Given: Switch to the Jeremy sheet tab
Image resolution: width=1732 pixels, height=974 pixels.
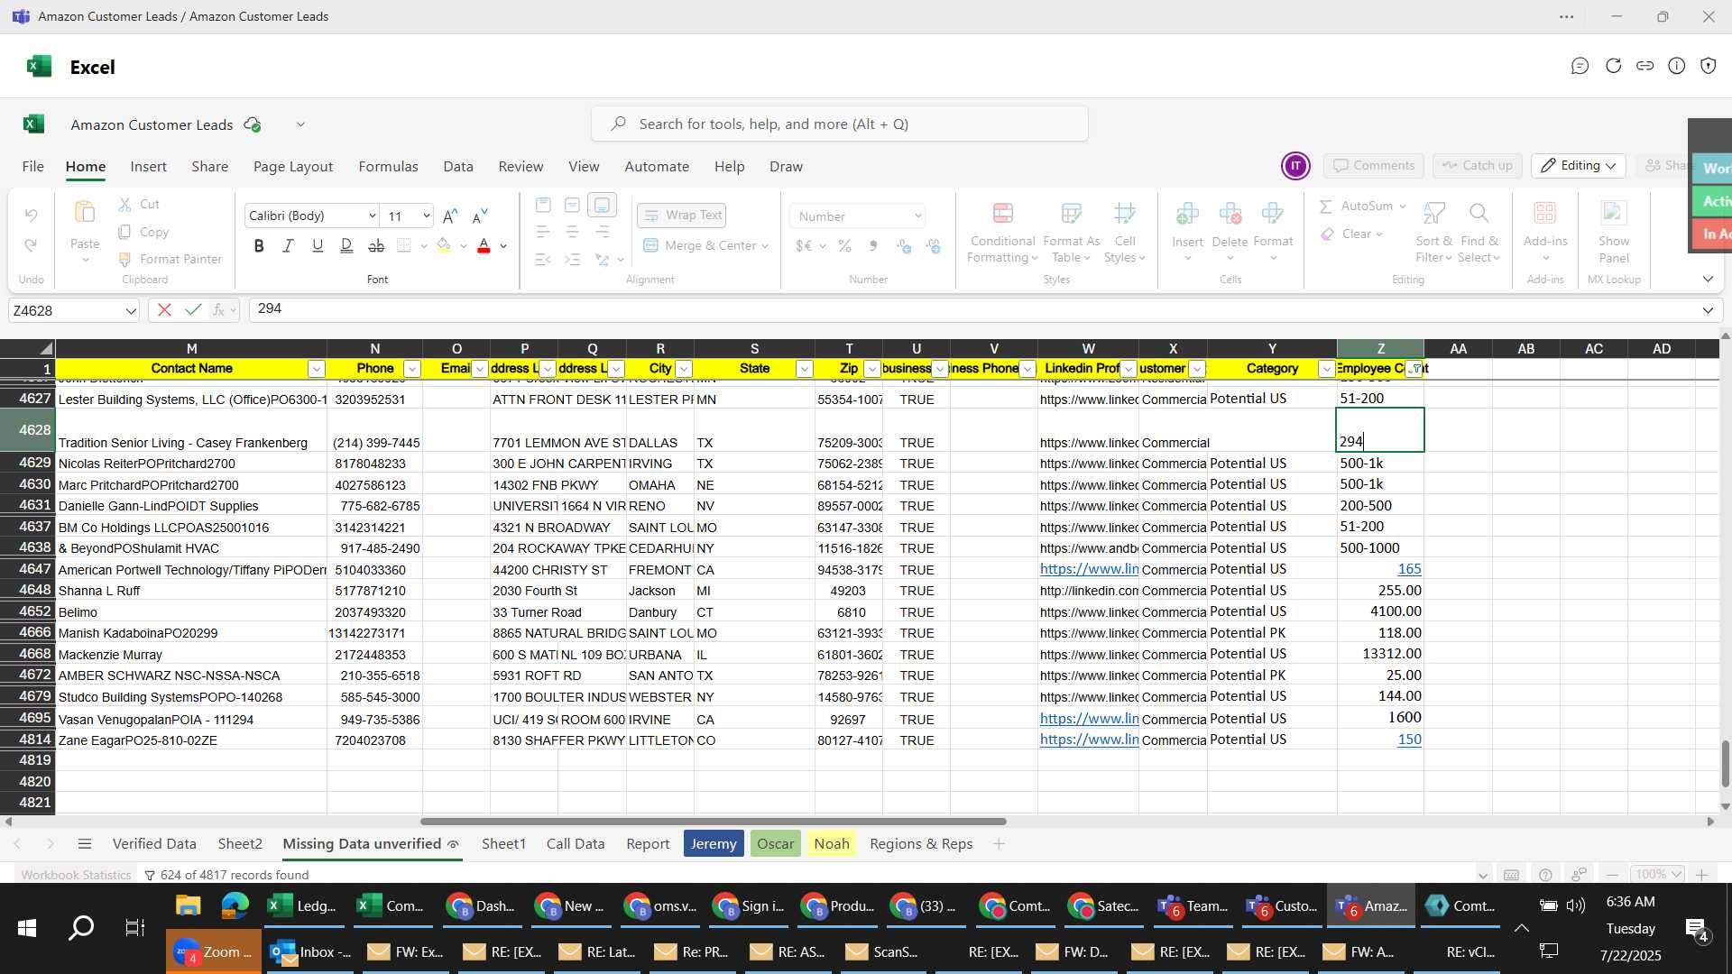Looking at the screenshot, I should point(714,844).
